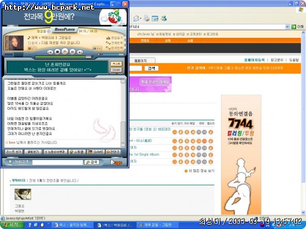Click first icon in 1st Single Album row

[x=174, y=155]
